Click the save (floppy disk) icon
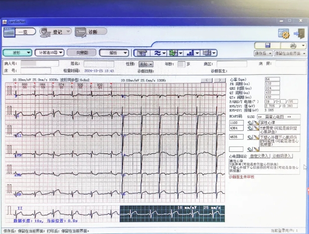 (x=268, y=45)
